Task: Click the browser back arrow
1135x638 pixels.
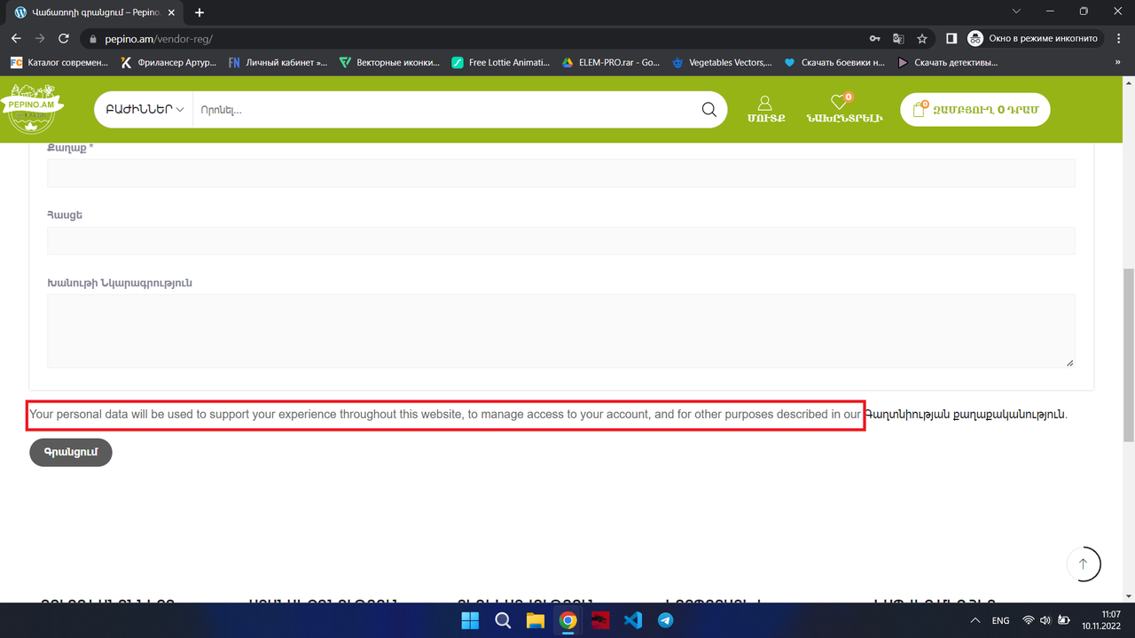Action: click(x=16, y=38)
